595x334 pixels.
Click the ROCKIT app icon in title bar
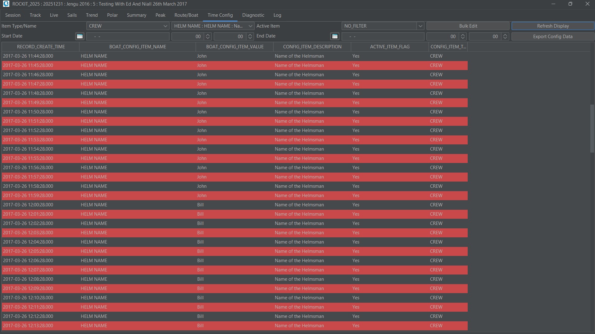coord(6,4)
